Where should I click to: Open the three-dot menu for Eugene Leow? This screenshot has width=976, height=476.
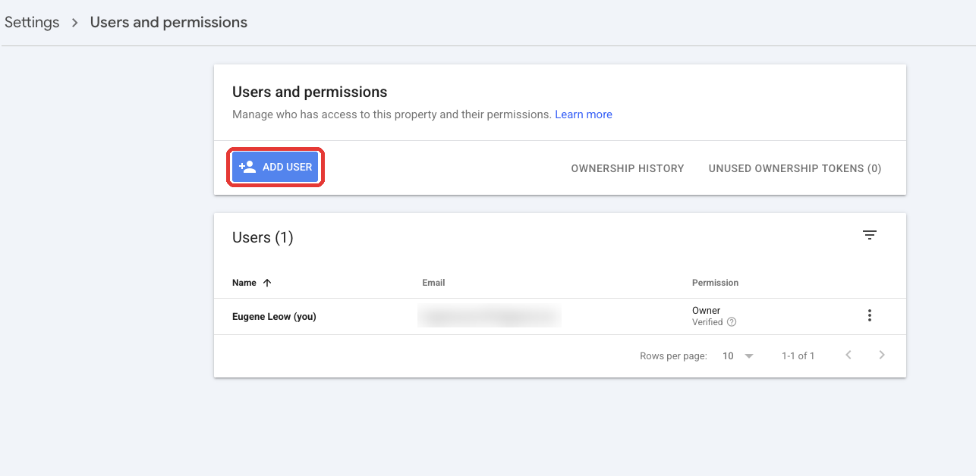click(x=870, y=316)
